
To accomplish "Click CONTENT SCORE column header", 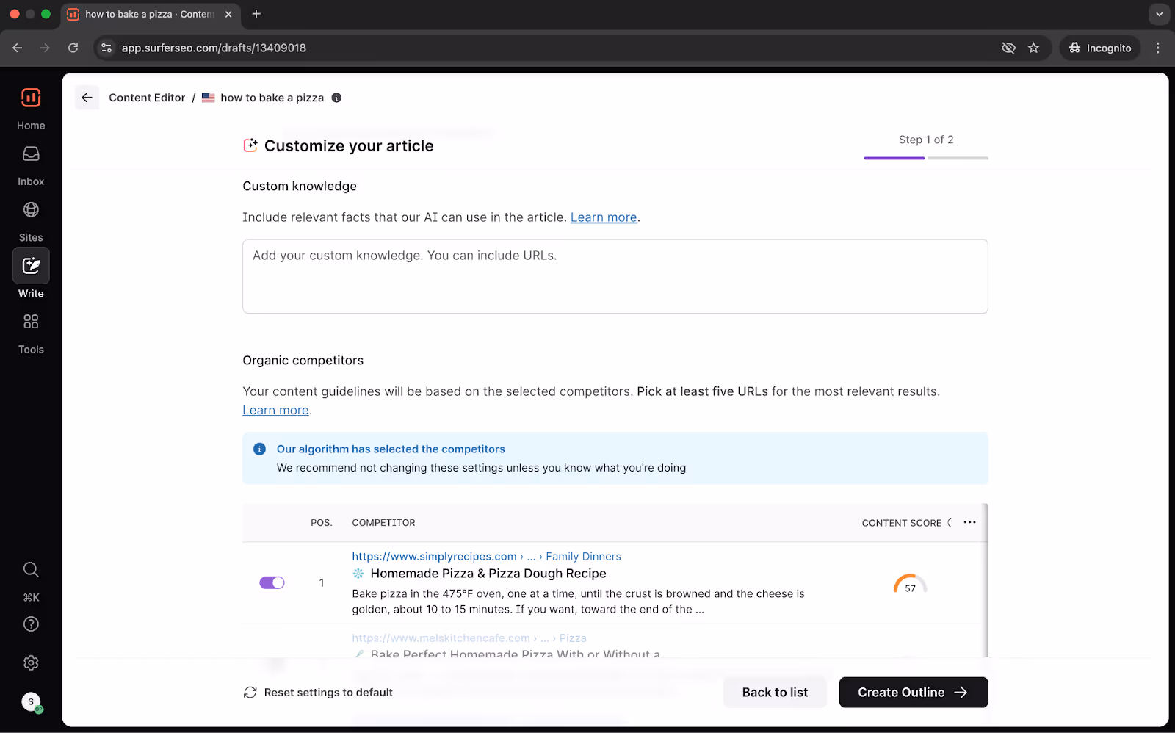I will [902, 523].
